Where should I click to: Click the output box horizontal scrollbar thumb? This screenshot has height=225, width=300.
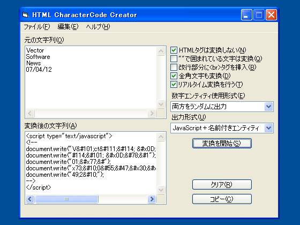pyautogui.click(x=66, y=199)
